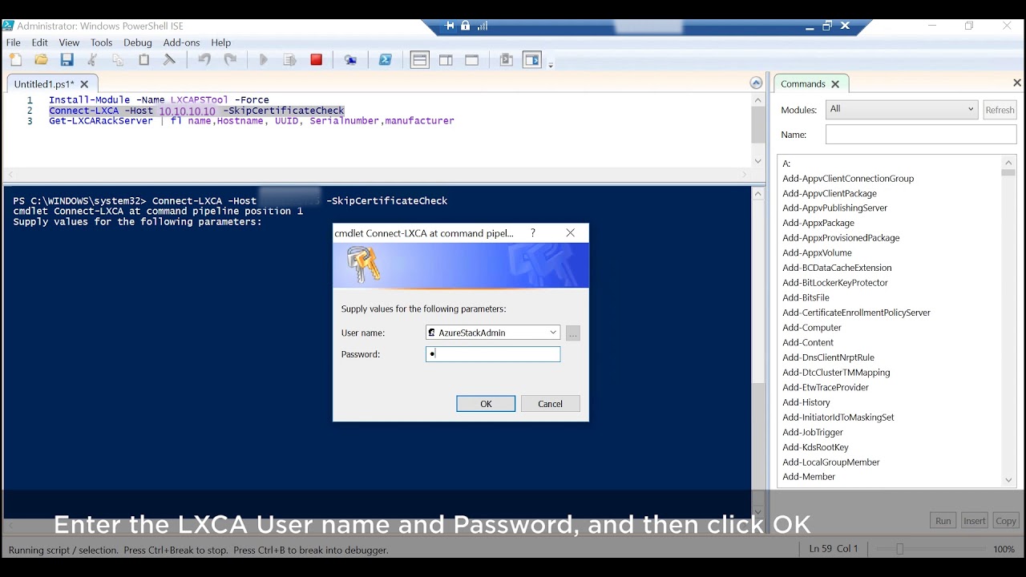Open a new remote PowerShell tab
The image size is (1026, 577).
click(x=350, y=60)
